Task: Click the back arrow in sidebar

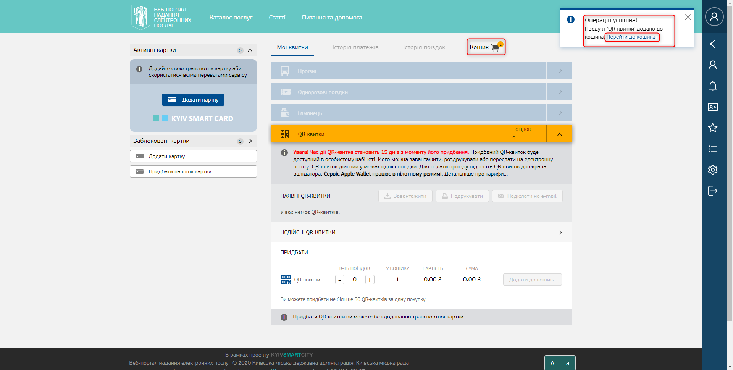Action: pos(712,44)
